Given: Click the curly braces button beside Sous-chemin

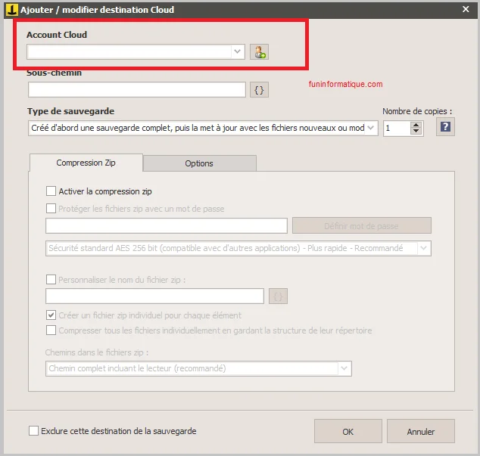Looking at the screenshot, I should [x=259, y=90].
